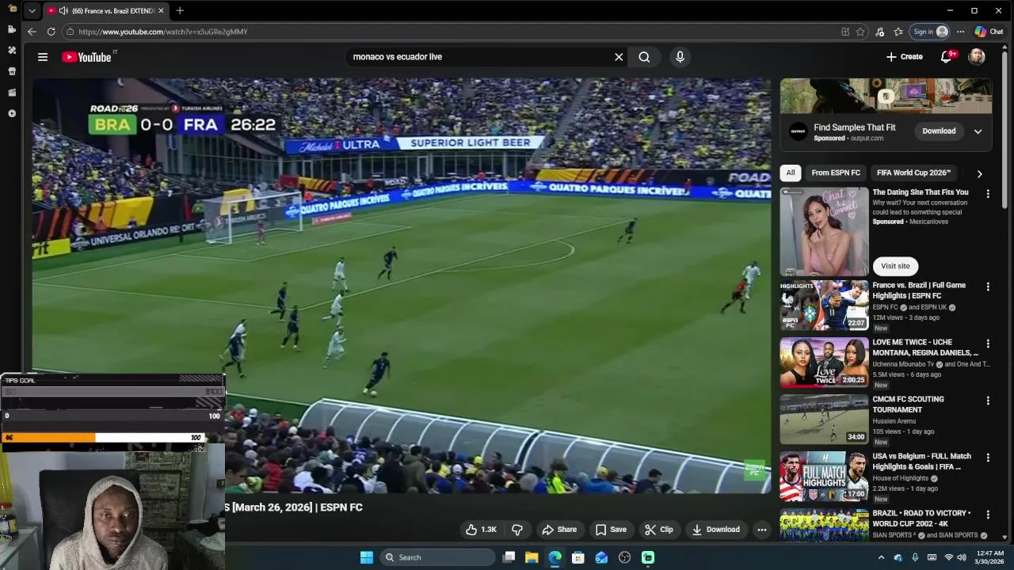The width and height of the screenshot is (1014, 570).
Task: Open the tab search dropdown arrow
Action: tap(32, 10)
